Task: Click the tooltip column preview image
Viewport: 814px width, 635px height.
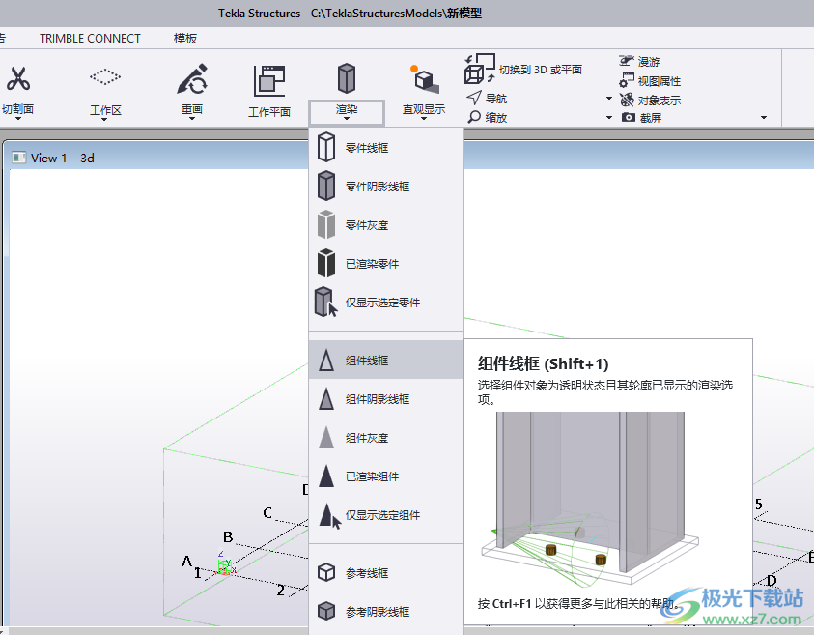Action: click(590, 499)
